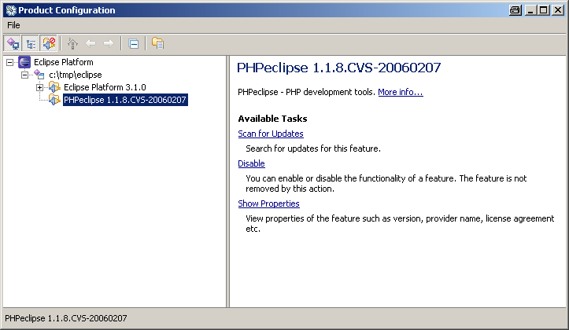Click the PHPeclipse feature plug icon
The height and width of the screenshot is (330, 569).
pos(54,100)
